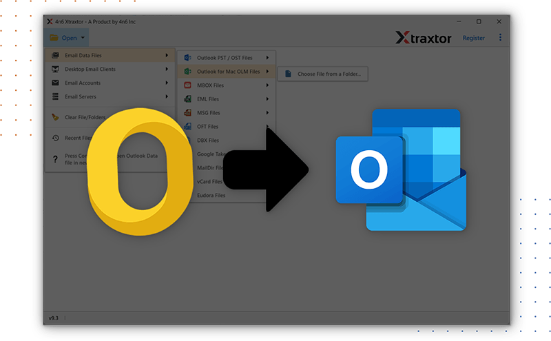The width and height of the screenshot is (551, 341).
Task: Expand the Desktop Email Clients submenu arrow
Action: tap(167, 69)
